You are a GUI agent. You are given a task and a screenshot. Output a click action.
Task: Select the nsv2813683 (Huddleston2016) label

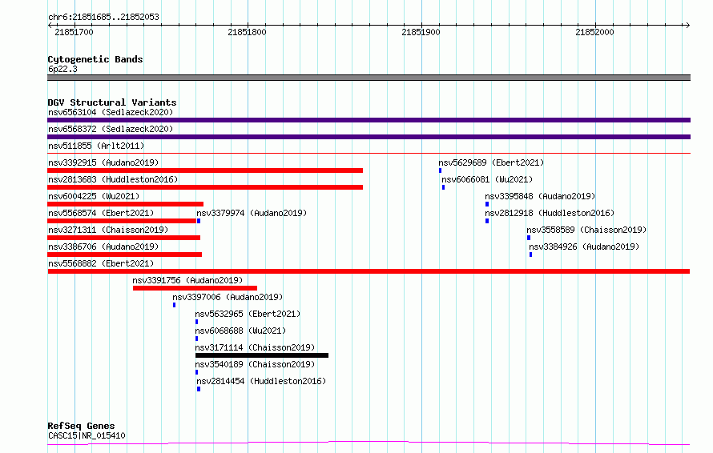pyautogui.click(x=113, y=179)
